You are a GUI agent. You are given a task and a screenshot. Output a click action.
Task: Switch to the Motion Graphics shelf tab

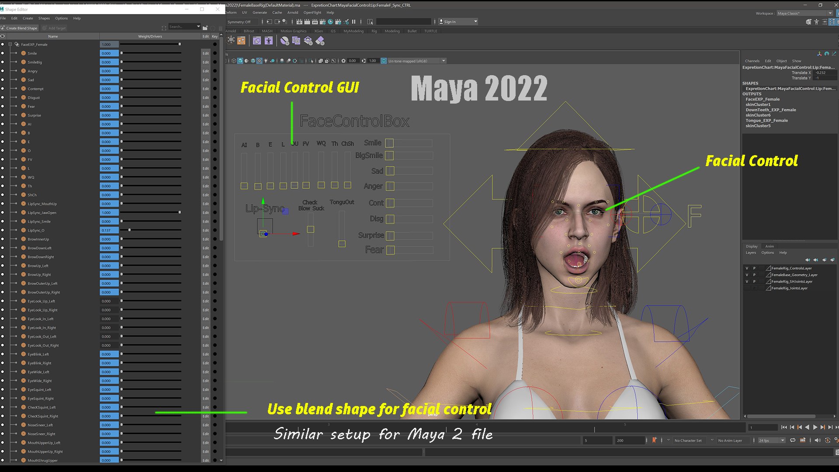(x=293, y=31)
